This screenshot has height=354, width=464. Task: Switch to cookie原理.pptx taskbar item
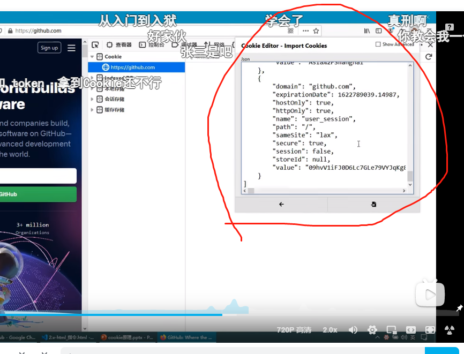127,337
